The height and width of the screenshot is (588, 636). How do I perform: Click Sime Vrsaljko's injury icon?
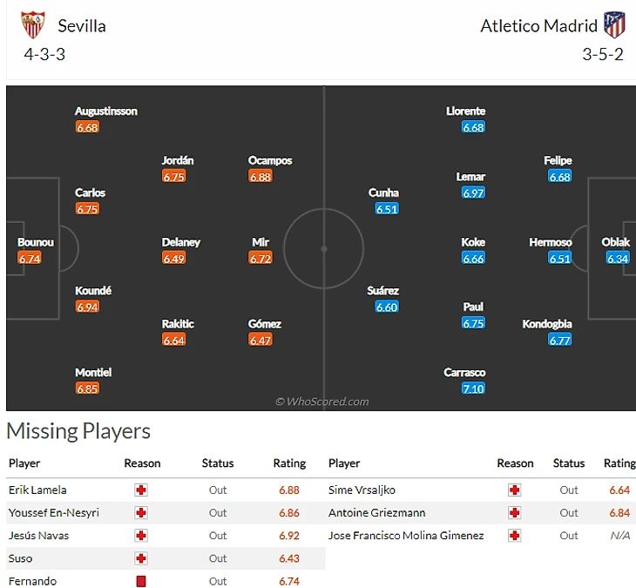click(x=514, y=490)
